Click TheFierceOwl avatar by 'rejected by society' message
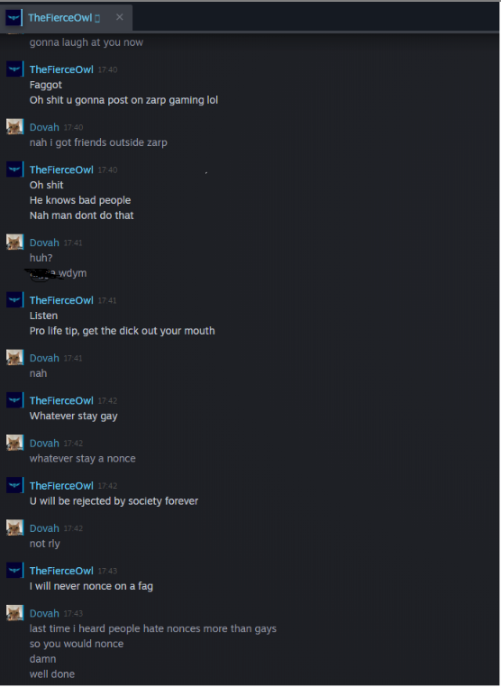501x687 pixels. [x=14, y=485]
